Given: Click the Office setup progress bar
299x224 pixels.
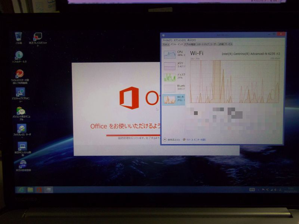Looking at the screenshot, I should 133,136.
